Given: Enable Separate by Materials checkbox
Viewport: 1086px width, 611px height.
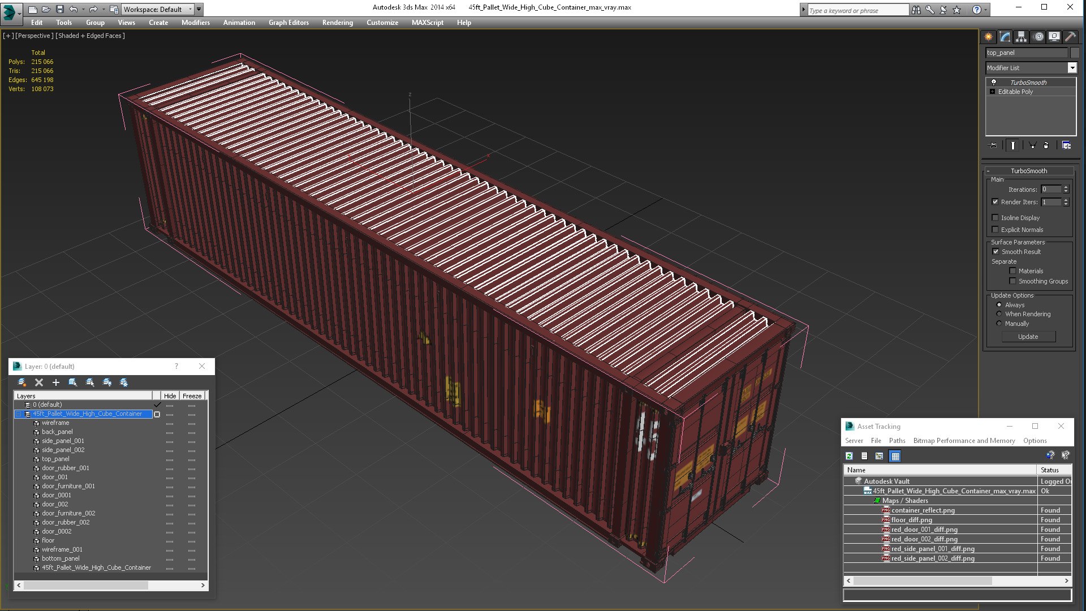Looking at the screenshot, I should [1012, 271].
